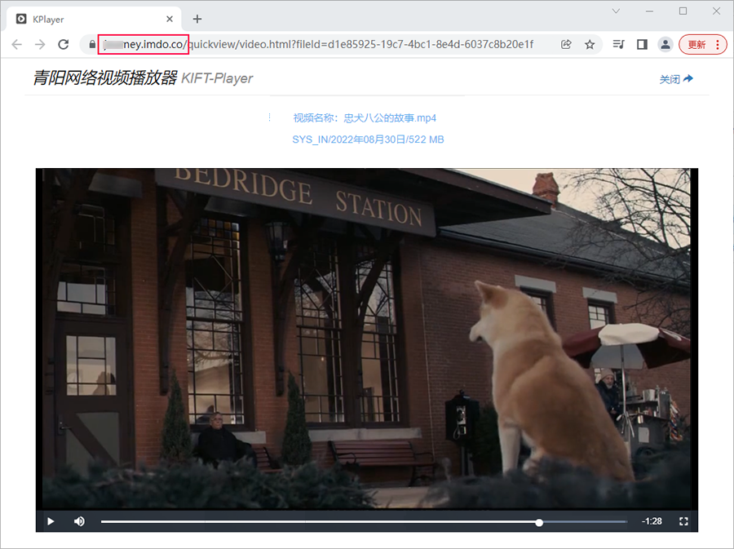This screenshot has height=549, width=734.
Task: Open the user profile icon
Action: coord(665,45)
